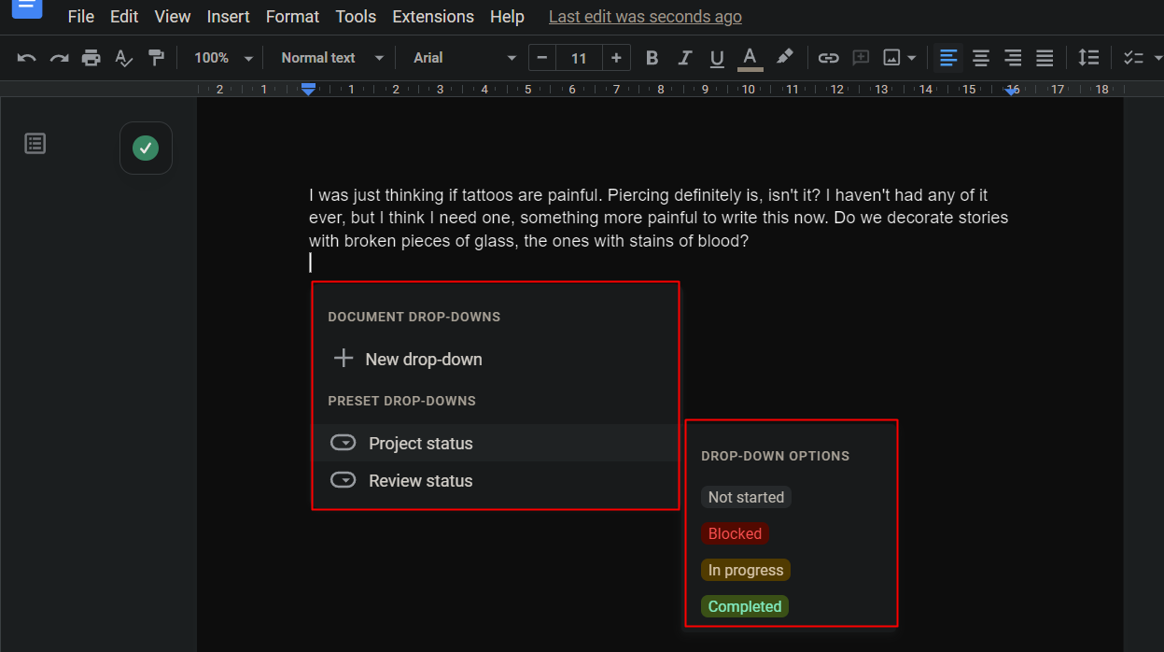Set center text alignment
Image resolution: width=1164 pixels, height=652 pixels.
click(x=980, y=58)
